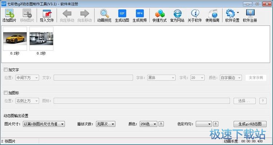273x145 pixels.
Task: Open the 图片尺寸 dropdown
Action: (44, 124)
